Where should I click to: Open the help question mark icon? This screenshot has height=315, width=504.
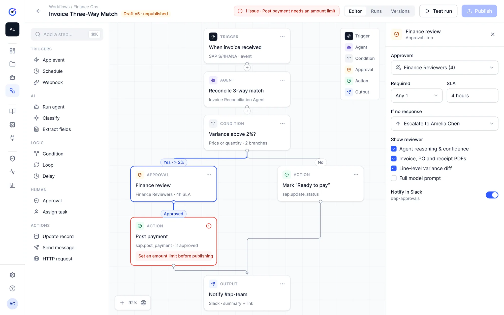tap(12, 288)
